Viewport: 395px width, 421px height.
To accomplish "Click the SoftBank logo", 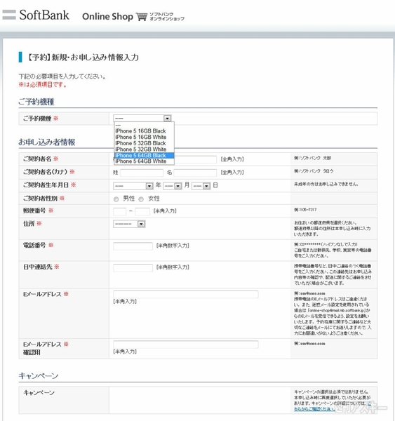I will [x=36, y=15].
